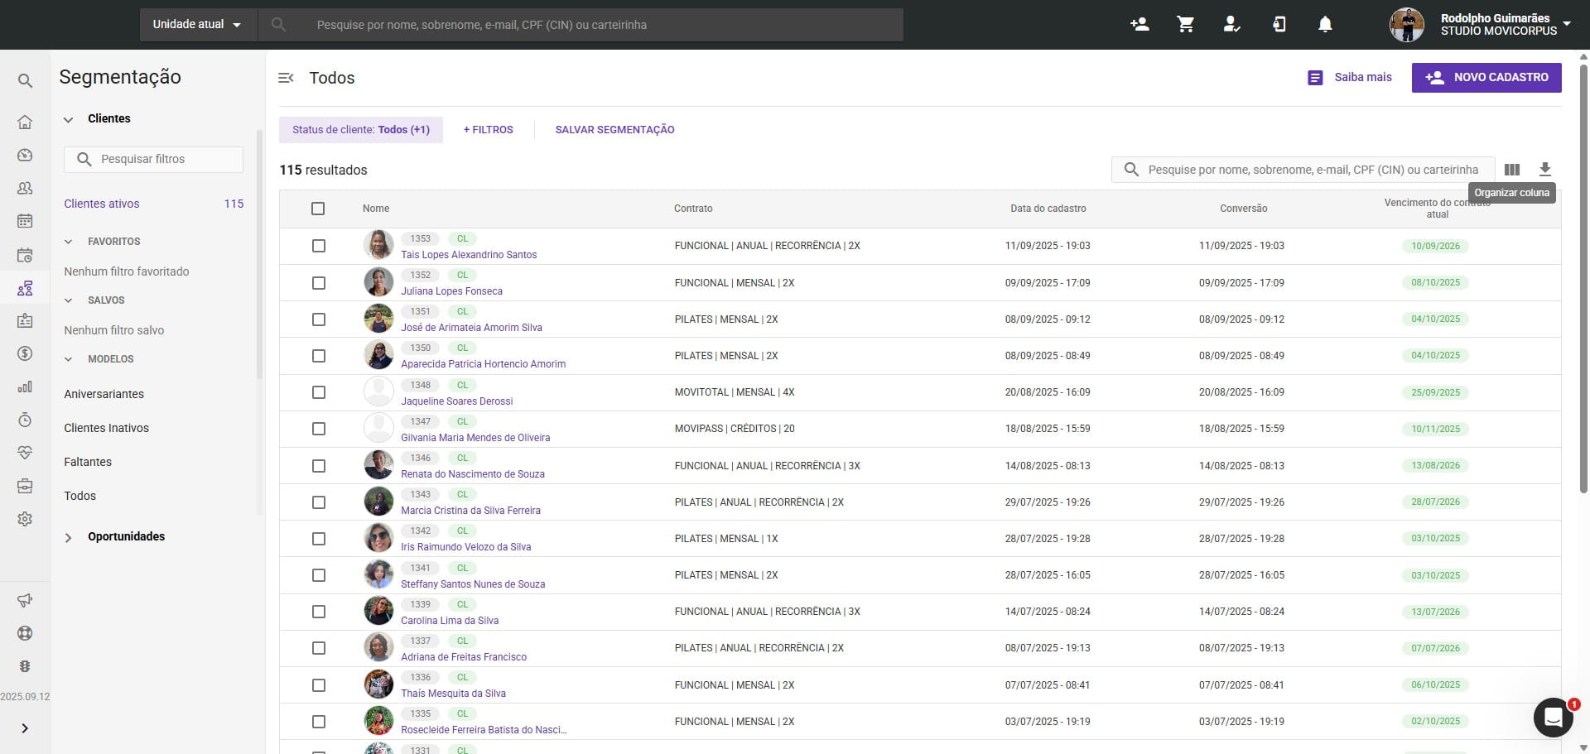Image resolution: width=1590 pixels, height=754 pixels.
Task: Click the sidebar search magnifier icon
Action: (x=25, y=80)
